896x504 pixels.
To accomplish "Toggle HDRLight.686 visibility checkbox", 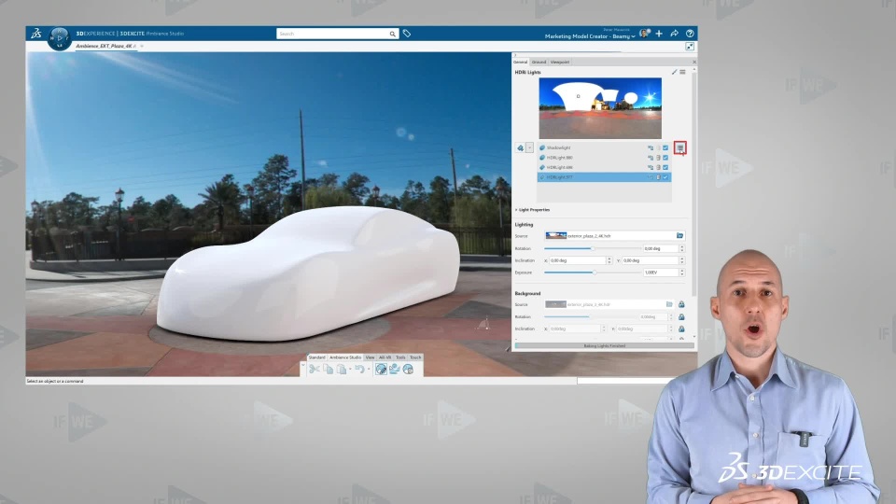I will coord(665,167).
